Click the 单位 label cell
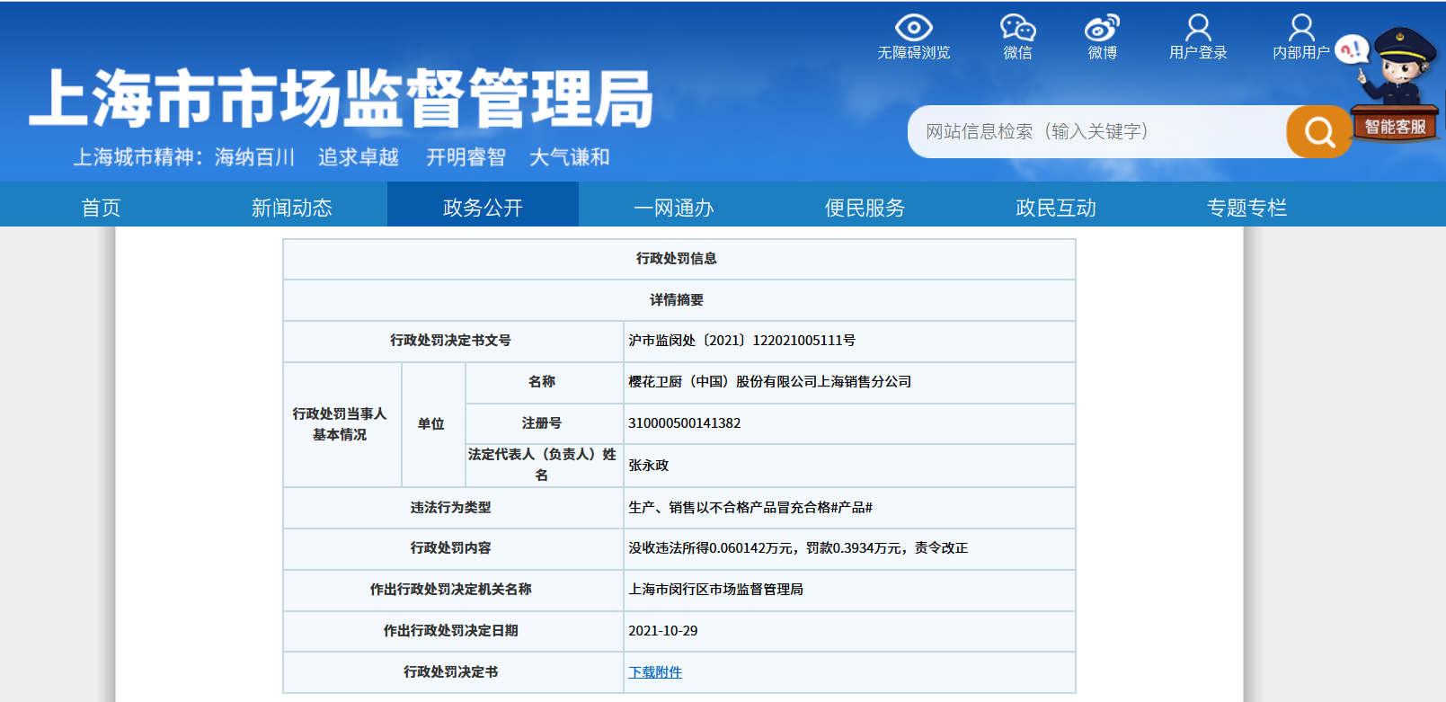 tap(431, 424)
